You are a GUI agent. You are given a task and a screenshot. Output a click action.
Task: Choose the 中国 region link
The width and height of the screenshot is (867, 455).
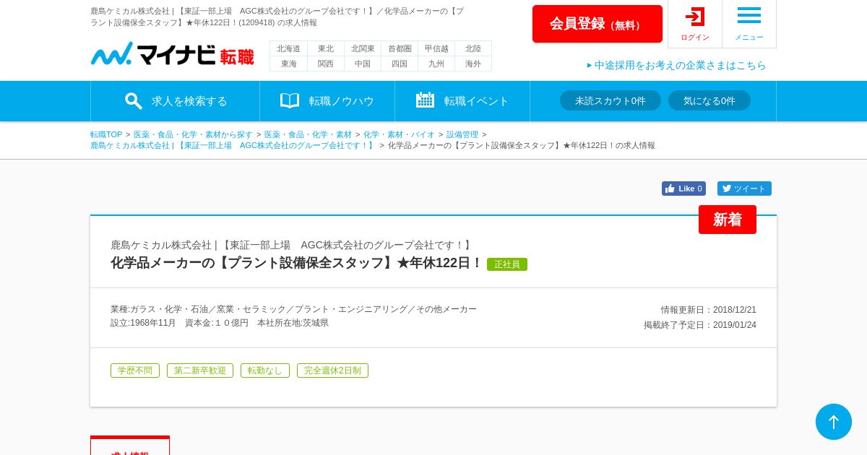tap(363, 64)
